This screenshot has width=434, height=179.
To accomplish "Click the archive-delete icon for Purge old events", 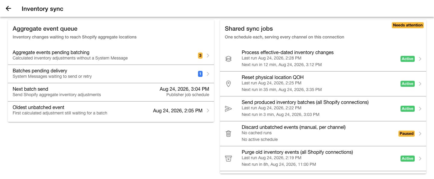I will 228,159.
